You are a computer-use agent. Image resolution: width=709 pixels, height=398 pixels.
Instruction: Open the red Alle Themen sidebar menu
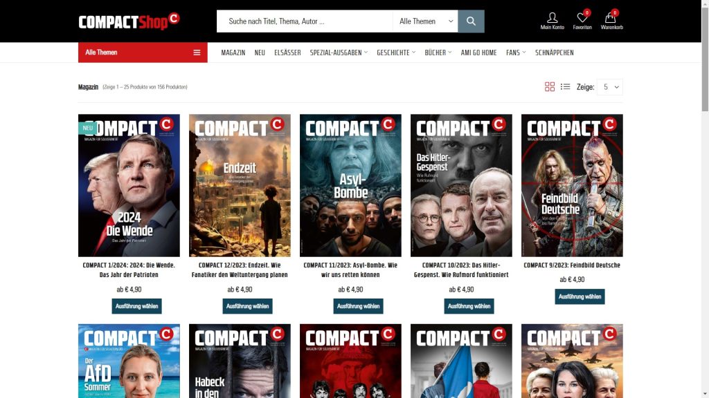point(143,53)
